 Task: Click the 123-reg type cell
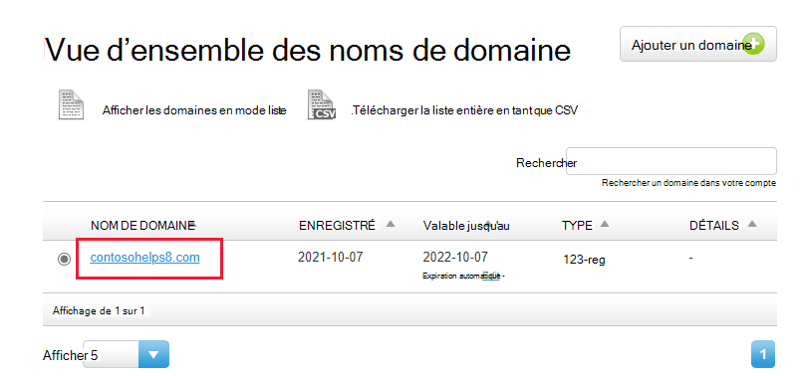(x=584, y=260)
